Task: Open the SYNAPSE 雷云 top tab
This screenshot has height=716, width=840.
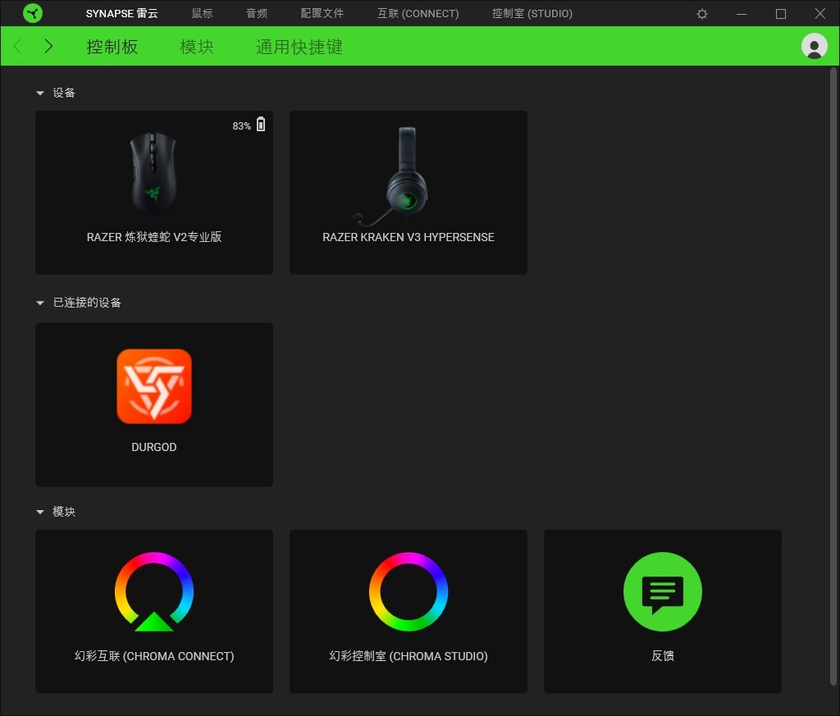Action: coord(121,13)
